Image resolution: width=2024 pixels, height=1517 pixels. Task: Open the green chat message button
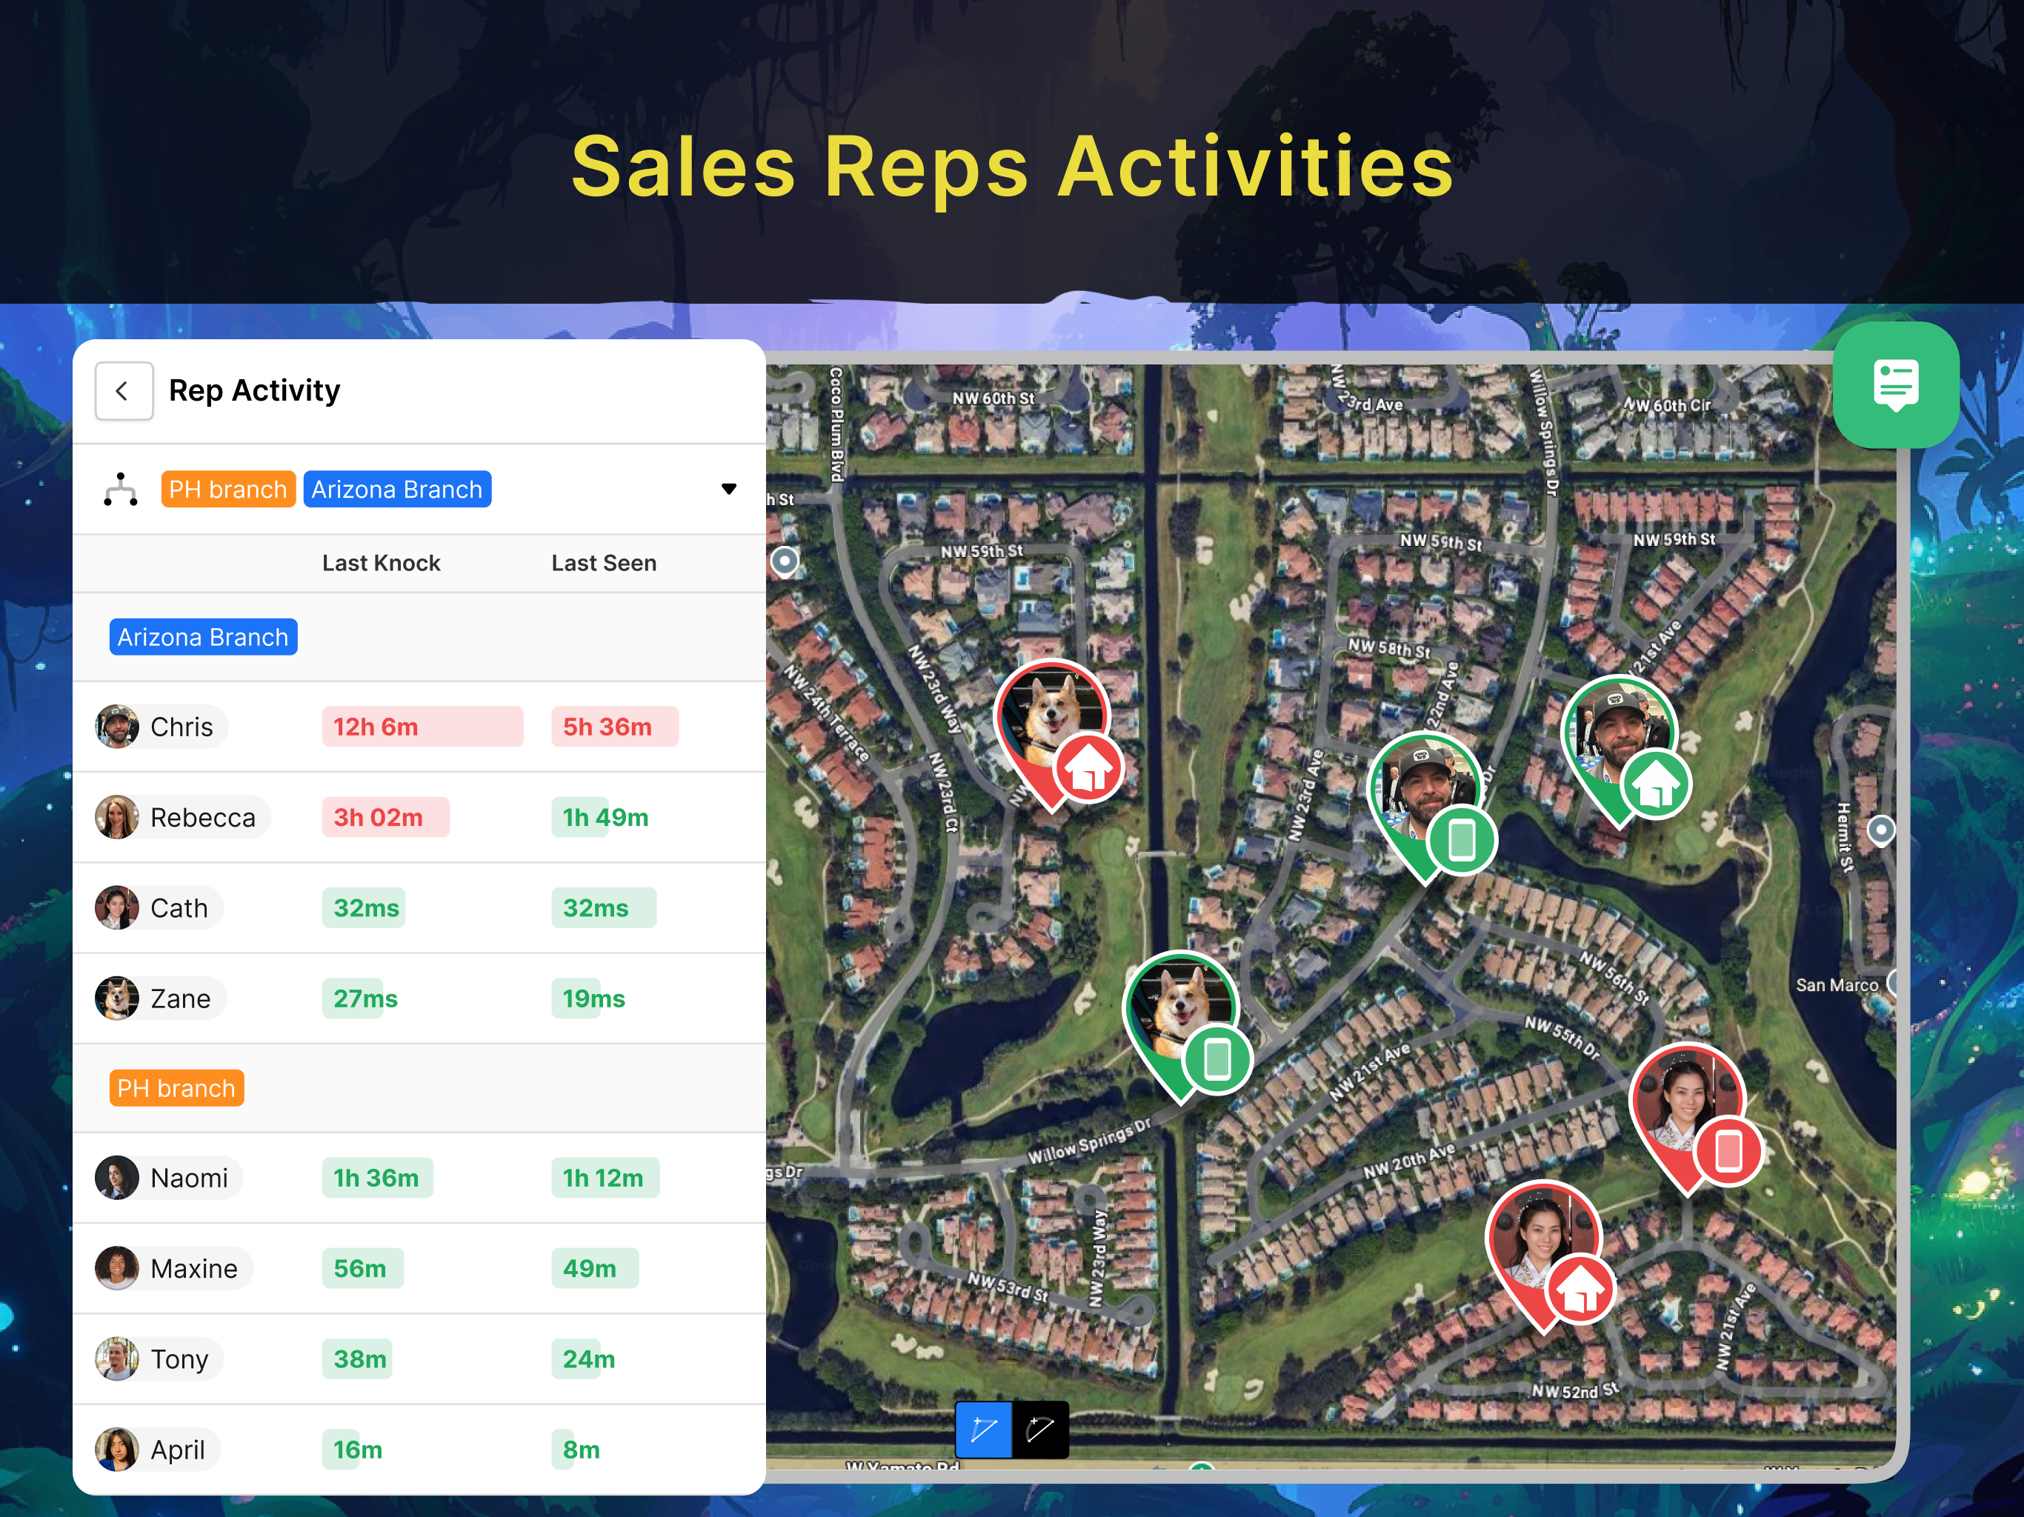pos(1895,385)
